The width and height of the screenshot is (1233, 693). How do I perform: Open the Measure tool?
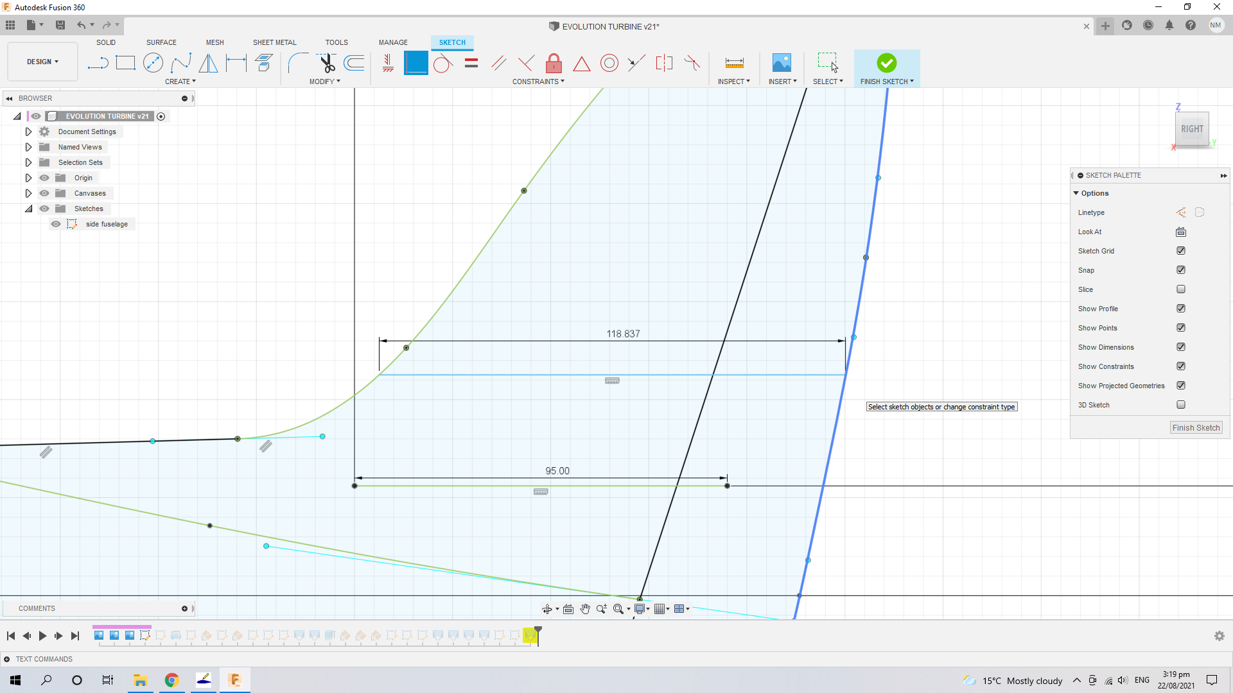pyautogui.click(x=734, y=63)
